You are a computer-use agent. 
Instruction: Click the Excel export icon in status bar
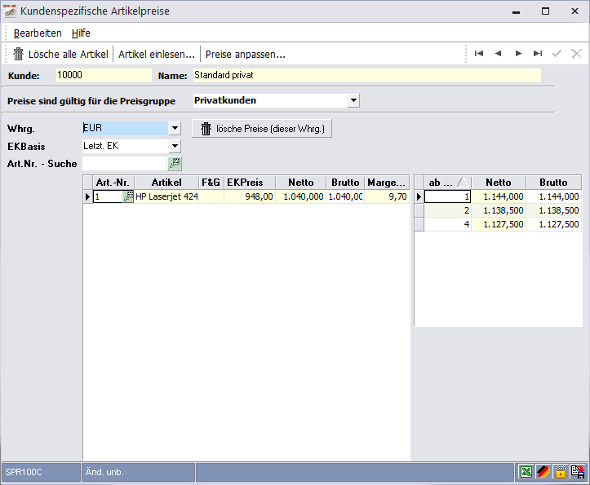(x=526, y=471)
